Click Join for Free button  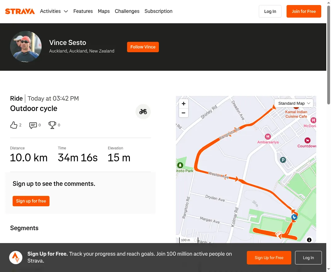point(304,11)
